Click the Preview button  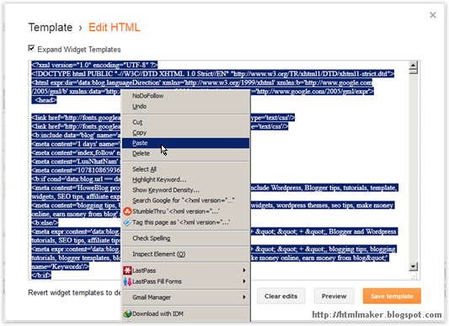(334, 297)
